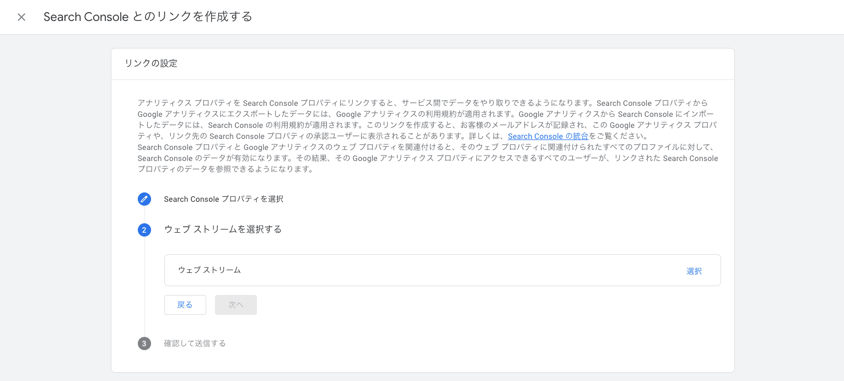
Task: Click the 'ウェブ ストリーム' label in the card
Action: [209, 270]
